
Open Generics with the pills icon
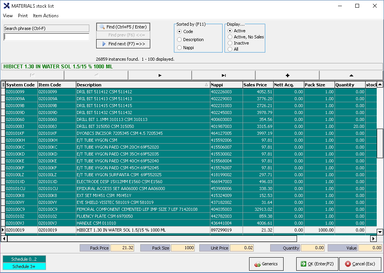(266, 264)
